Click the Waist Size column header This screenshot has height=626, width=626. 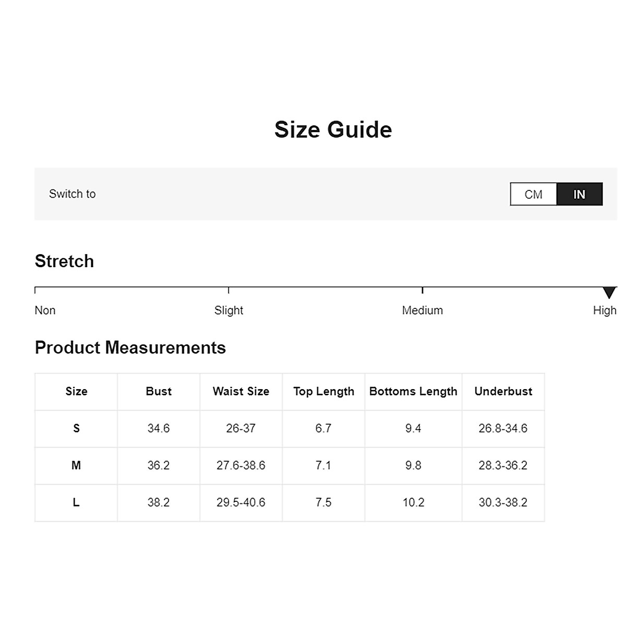(241, 391)
